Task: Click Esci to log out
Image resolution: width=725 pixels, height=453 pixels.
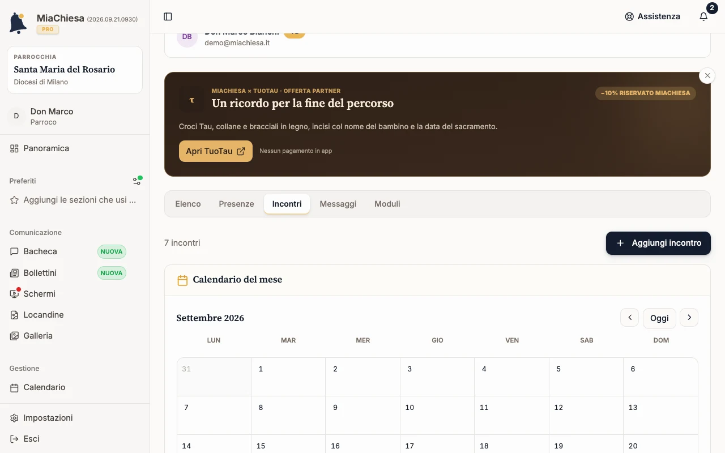Action: [75, 439]
